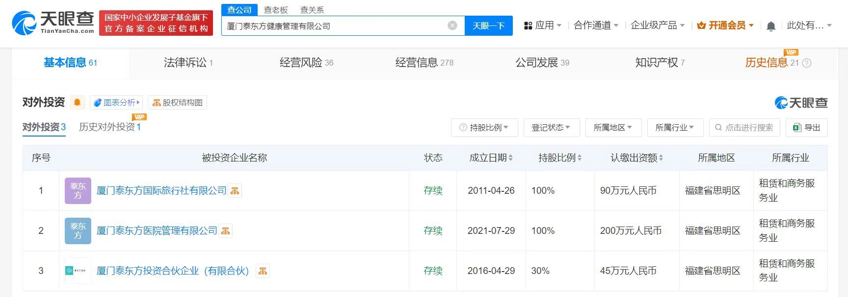Open the 开通会员 membership dropdown
The height and width of the screenshot is (297, 848).
click(x=725, y=25)
